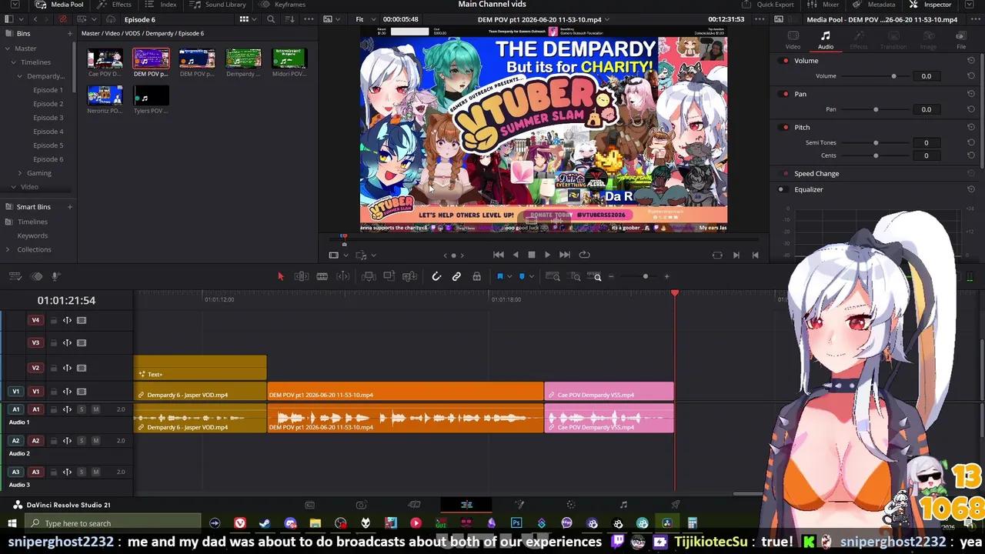The image size is (985, 554).
Task: Toggle the linked selection chain icon
Action: [x=456, y=276]
